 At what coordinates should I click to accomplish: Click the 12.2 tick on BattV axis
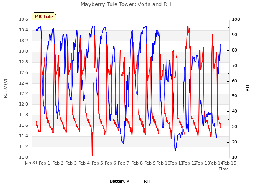[24, 94]
